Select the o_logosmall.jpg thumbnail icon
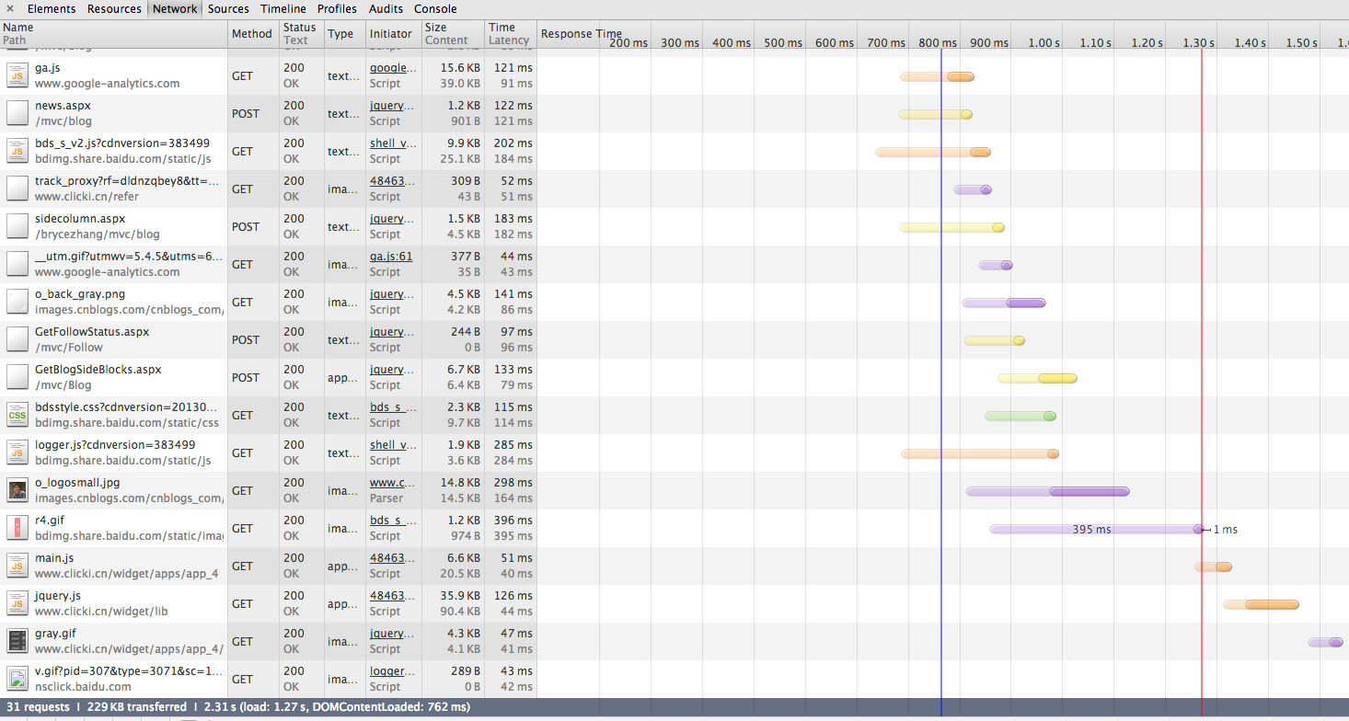Viewport: 1349px width, 721px height. (17, 490)
